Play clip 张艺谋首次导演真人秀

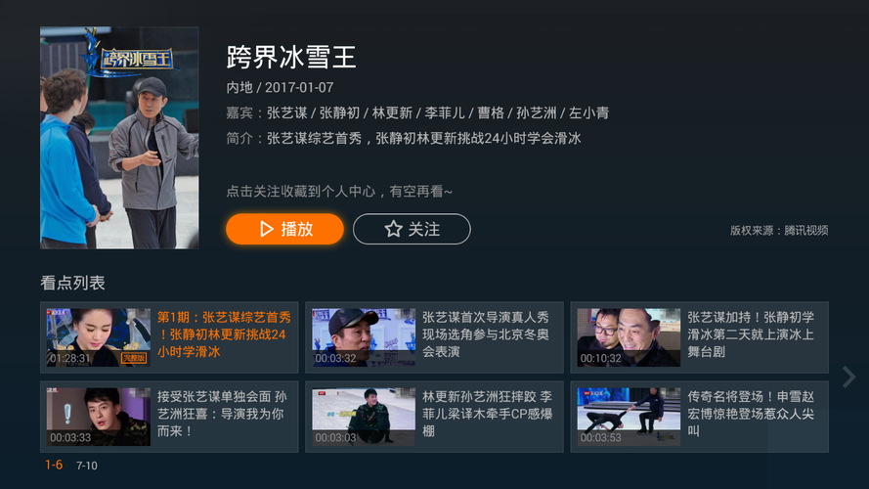point(434,337)
